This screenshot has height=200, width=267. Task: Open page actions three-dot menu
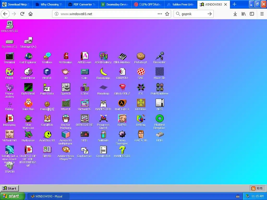(160, 14)
